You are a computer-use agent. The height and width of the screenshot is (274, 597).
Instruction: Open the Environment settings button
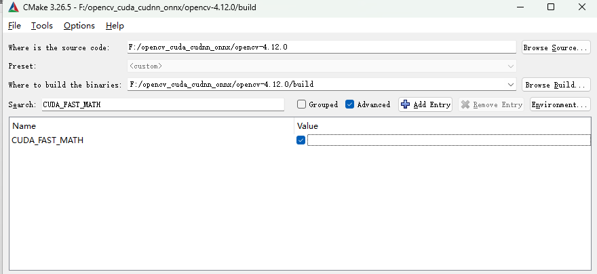pyautogui.click(x=559, y=104)
